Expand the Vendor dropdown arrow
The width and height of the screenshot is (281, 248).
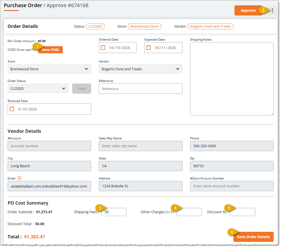coord(178,69)
